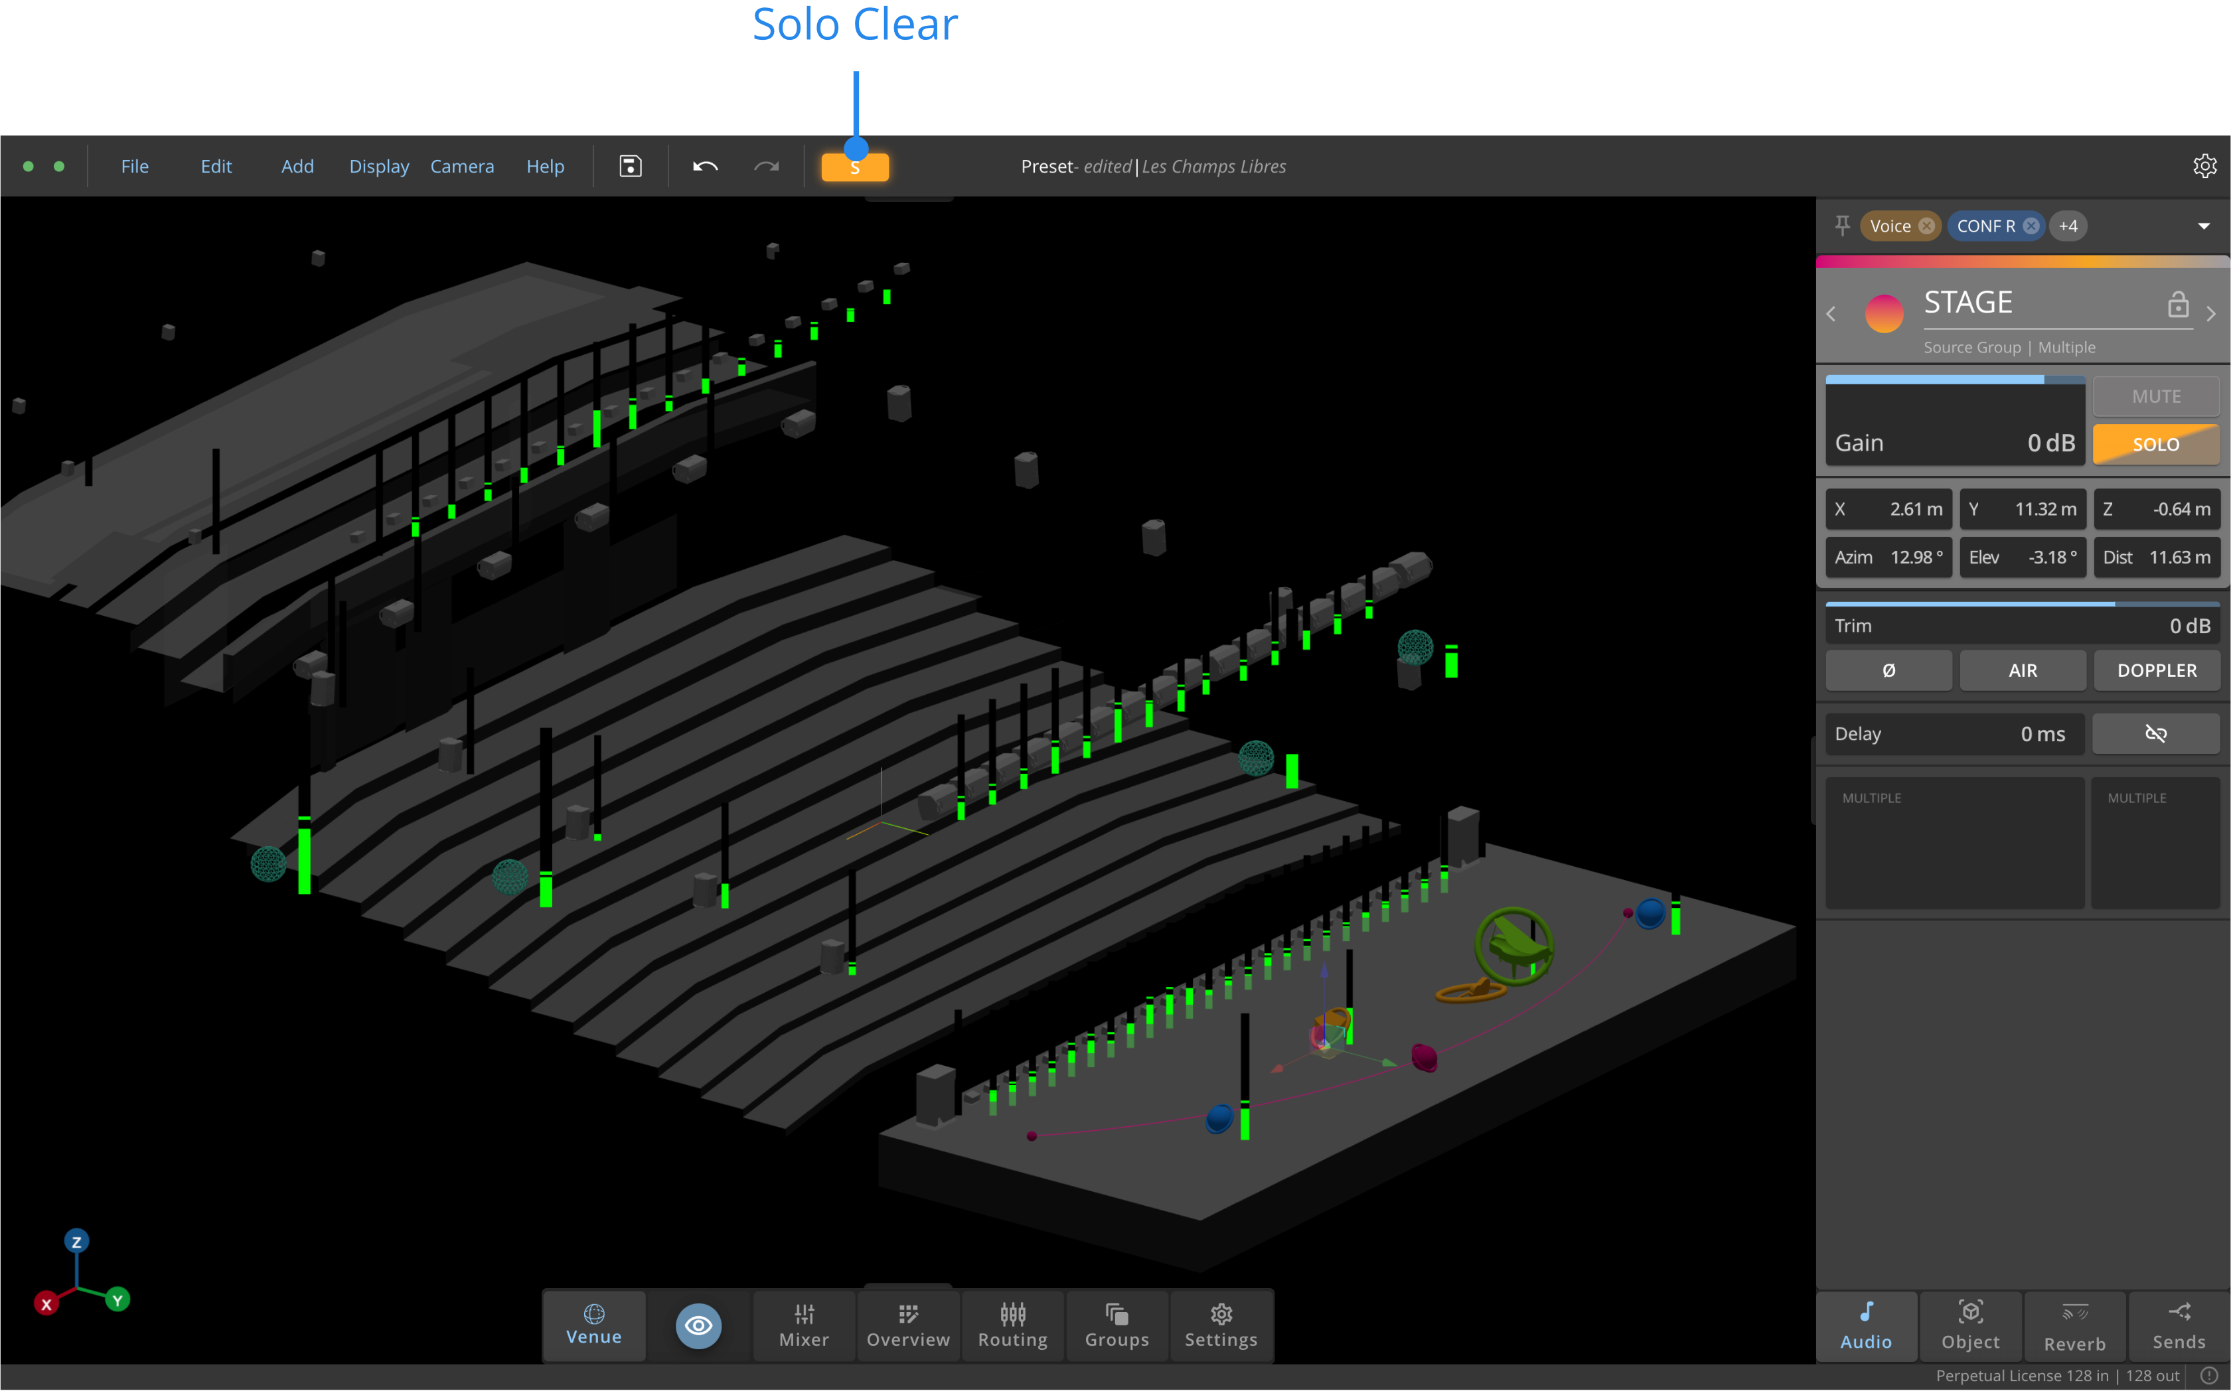The height and width of the screenshot is (1395, 2231).
Task: Switch to the Reverb tab
Action: pyautogui.click(x=2074, y=1326)
